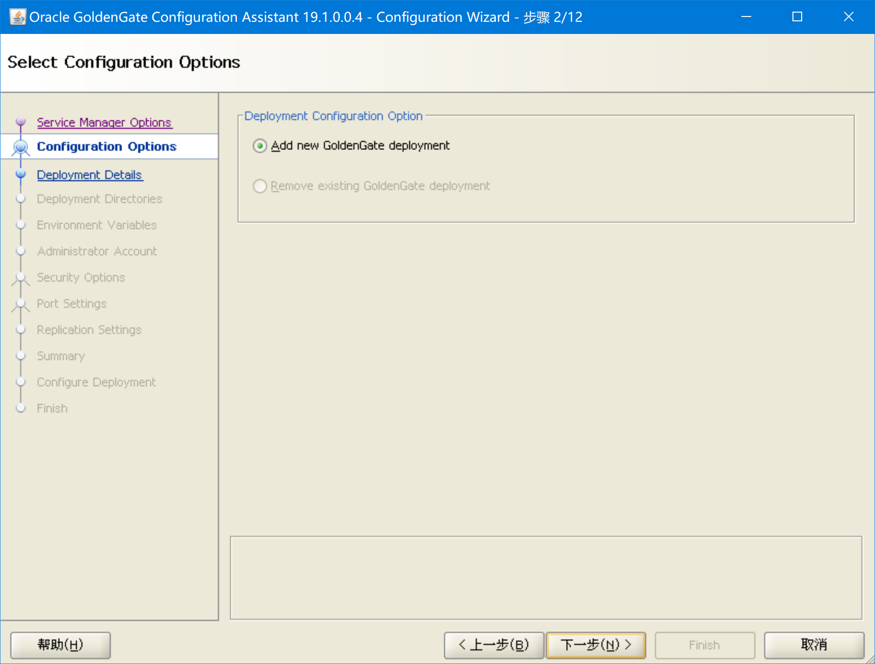The height and width of the screenshot is (664, 875).
Task: Click the Deployment Details step bullet
Action: [x=21, y=174]
